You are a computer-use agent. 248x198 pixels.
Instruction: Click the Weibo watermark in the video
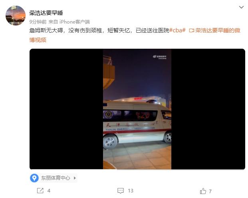coord(159,57)
